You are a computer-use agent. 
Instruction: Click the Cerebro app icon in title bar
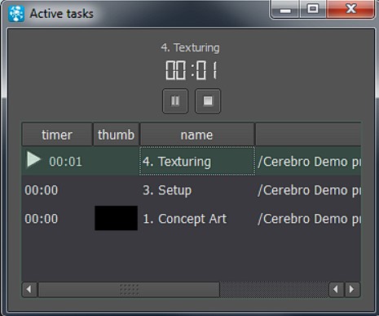(16, 13)
